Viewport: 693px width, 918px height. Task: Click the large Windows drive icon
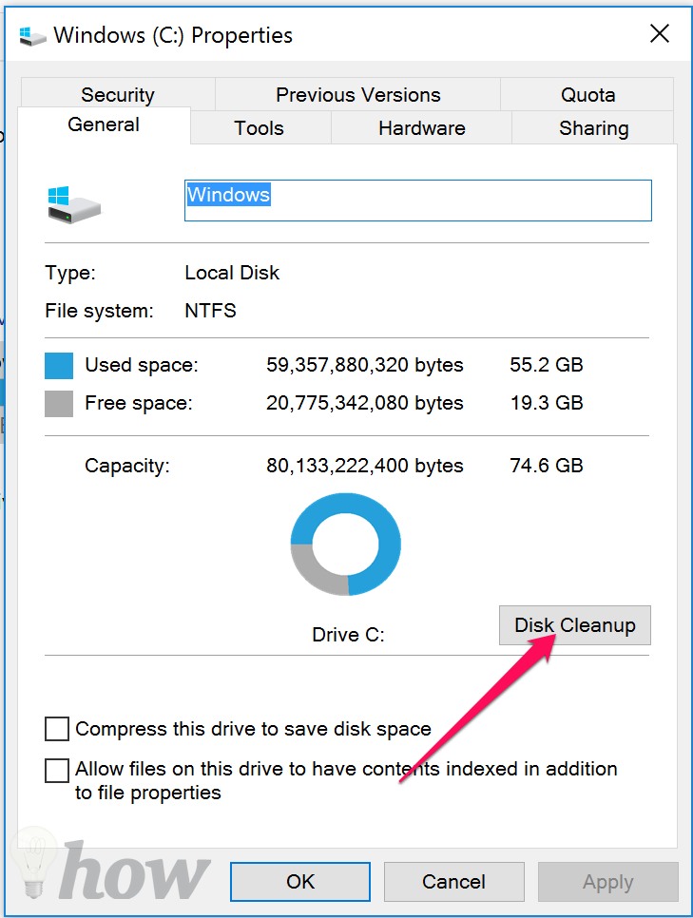(x=74, y=204)
